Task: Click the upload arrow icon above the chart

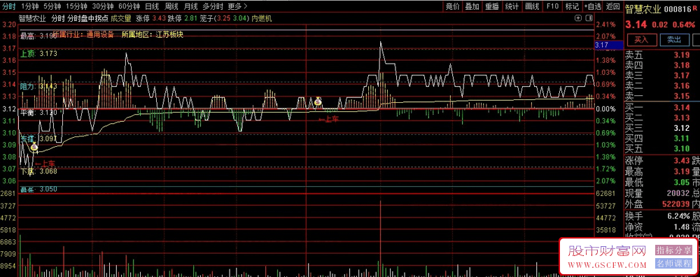Action: (x=579, y=18)
